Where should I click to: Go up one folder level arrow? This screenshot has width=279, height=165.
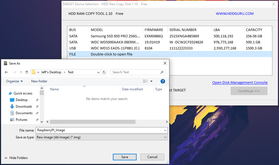coord(27,72)
